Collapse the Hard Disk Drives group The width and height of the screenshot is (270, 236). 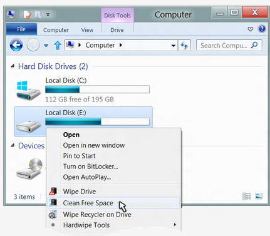tap(13, 66)
